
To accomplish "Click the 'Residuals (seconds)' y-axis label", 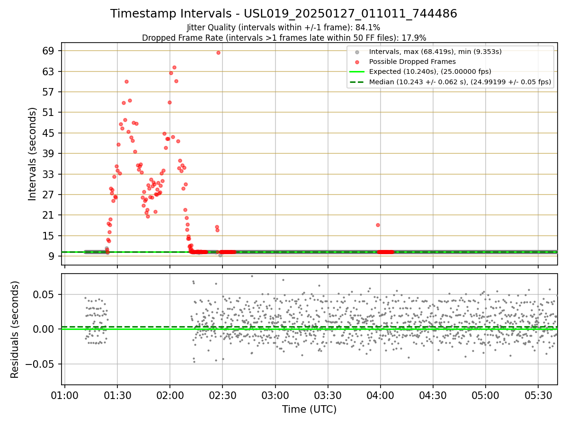I will click(15, 329).
